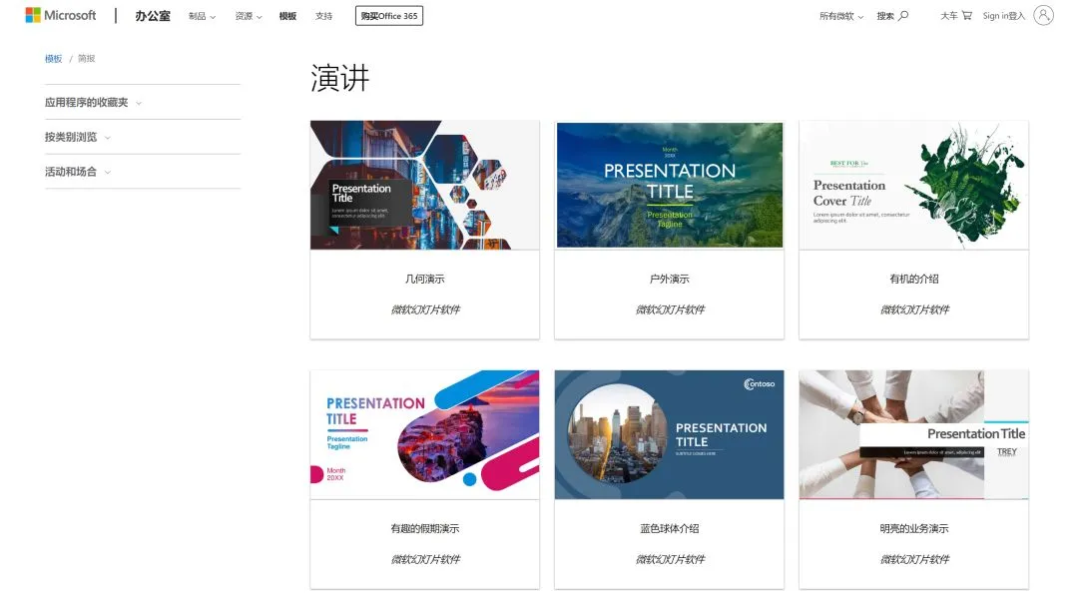Click the 购买Office 365 button
Screen dimensions: 1078x607
[x=389, y=16]
